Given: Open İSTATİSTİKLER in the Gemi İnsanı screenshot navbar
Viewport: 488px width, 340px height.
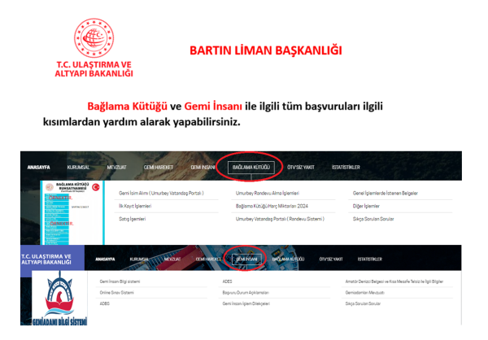Looking at the screenshot, I should (370, 259).
